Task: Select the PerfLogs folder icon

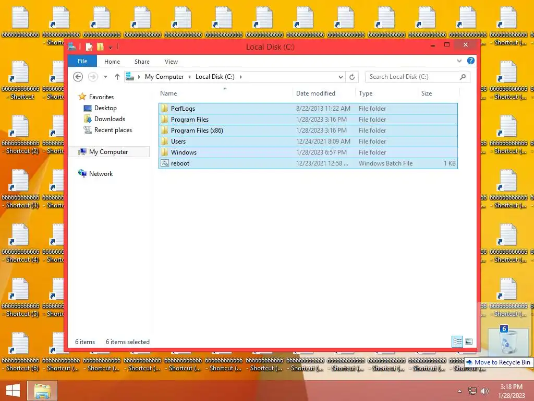Action: point(164,109)
